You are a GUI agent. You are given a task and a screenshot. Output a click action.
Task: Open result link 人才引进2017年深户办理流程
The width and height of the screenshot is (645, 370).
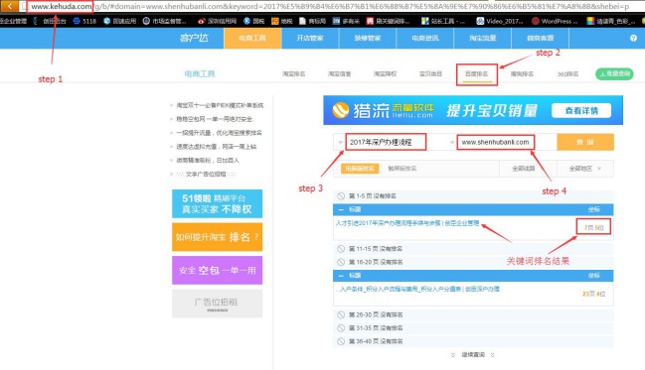coord(407,223)
